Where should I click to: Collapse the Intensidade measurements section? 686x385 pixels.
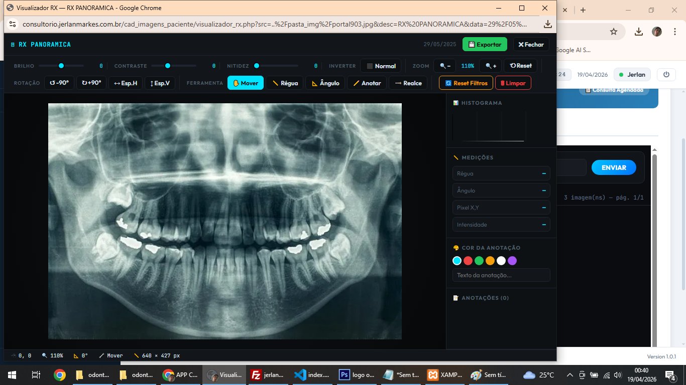[x=544, y=224]
